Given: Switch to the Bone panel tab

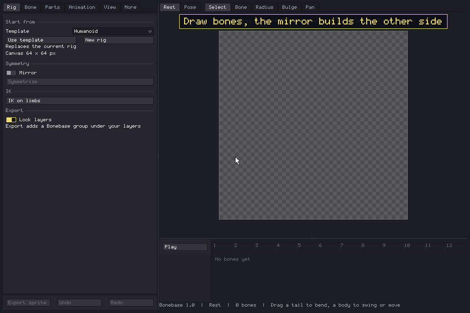Looking at the screenshot, I should click(x=30, y=7).
